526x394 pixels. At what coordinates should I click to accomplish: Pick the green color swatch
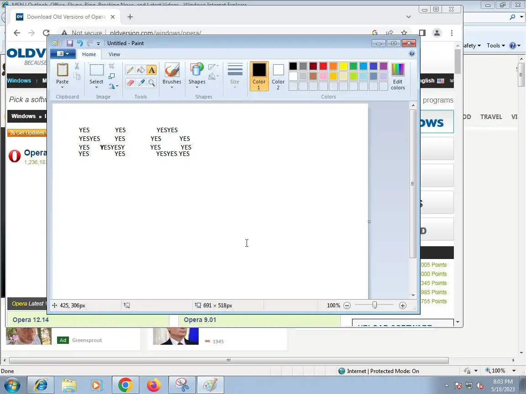pos(353,66)
